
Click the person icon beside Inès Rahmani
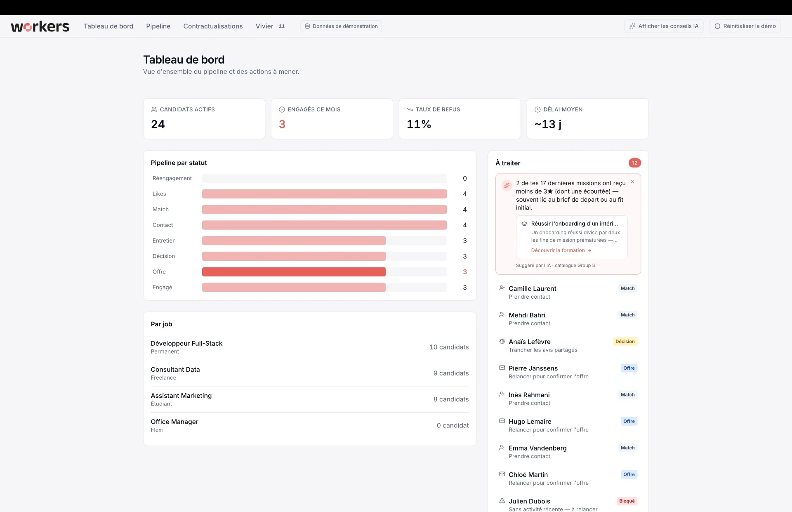click(502, 394)
